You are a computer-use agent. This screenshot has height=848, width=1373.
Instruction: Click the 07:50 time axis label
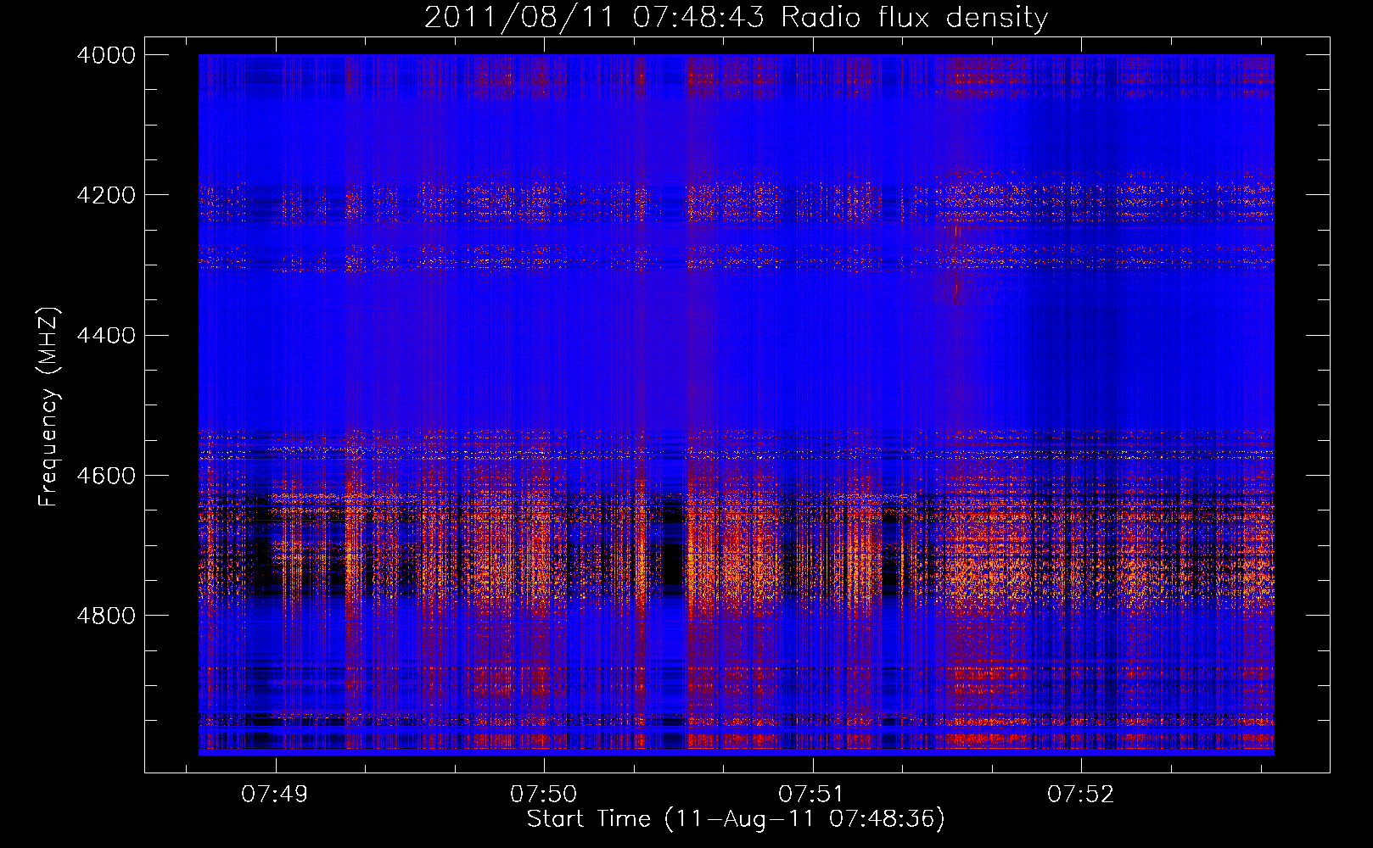pyautogui.click(x=543, y=795)
